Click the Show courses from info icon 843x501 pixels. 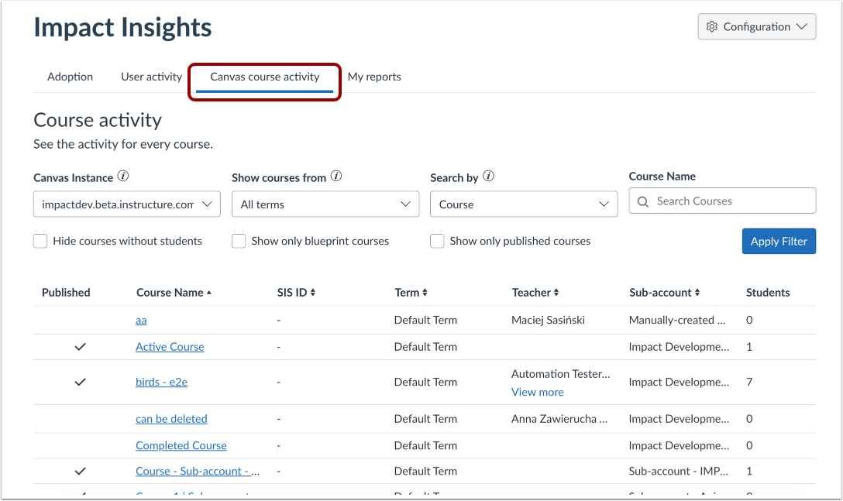click(336, 177)
